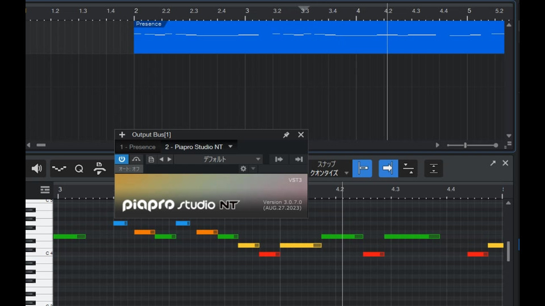This screenshot has width=545, height=306.
Task: Click the arrow-from-bar icon in plugin header
Action: pyautogui.click(x=279, y=159)
